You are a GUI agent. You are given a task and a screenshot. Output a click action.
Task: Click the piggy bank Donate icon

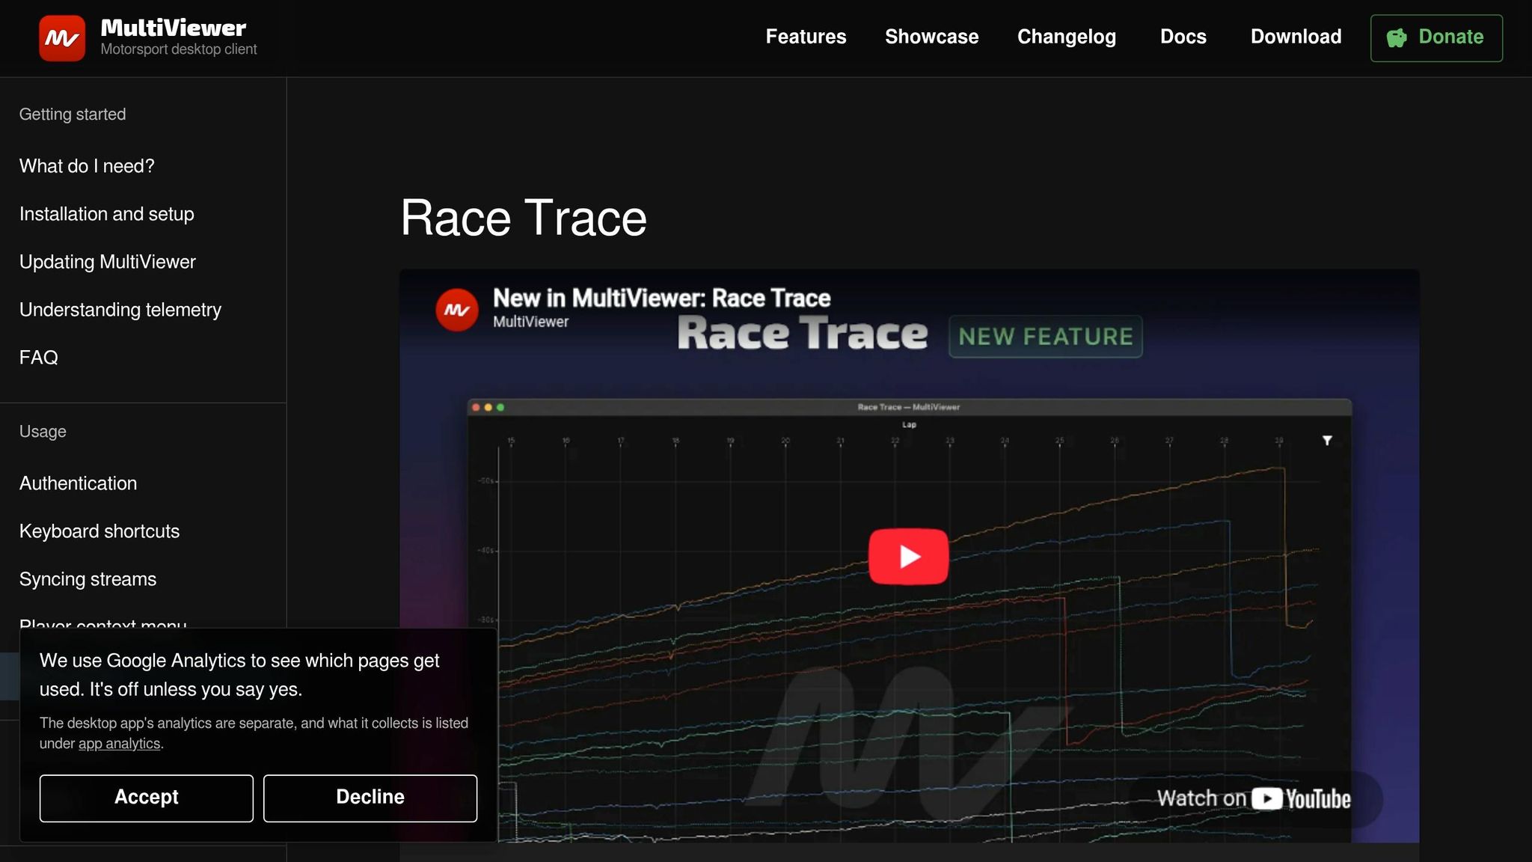click(x=1397, y=37)
